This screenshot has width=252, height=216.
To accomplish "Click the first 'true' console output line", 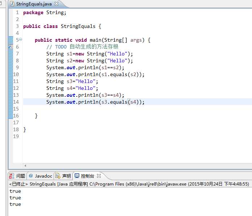I will 15,191.
